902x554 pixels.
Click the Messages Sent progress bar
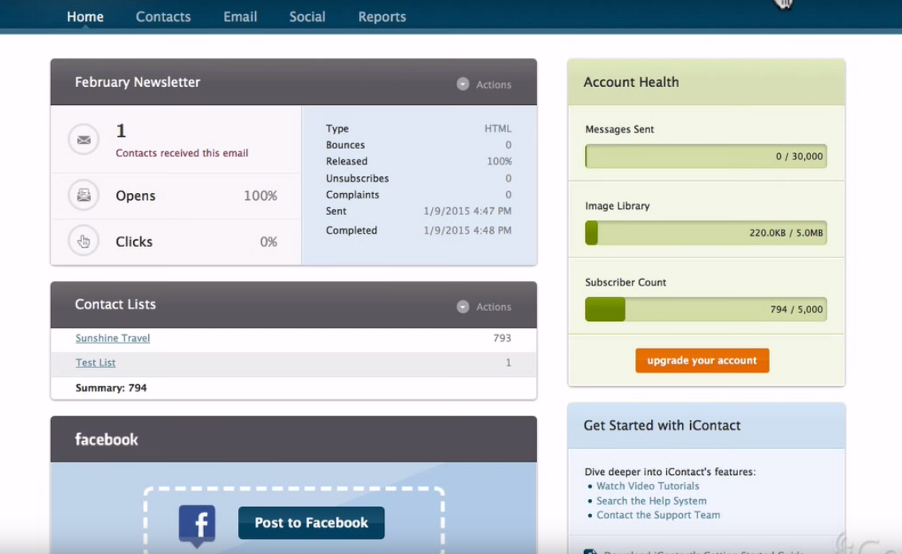coord(706,156)
